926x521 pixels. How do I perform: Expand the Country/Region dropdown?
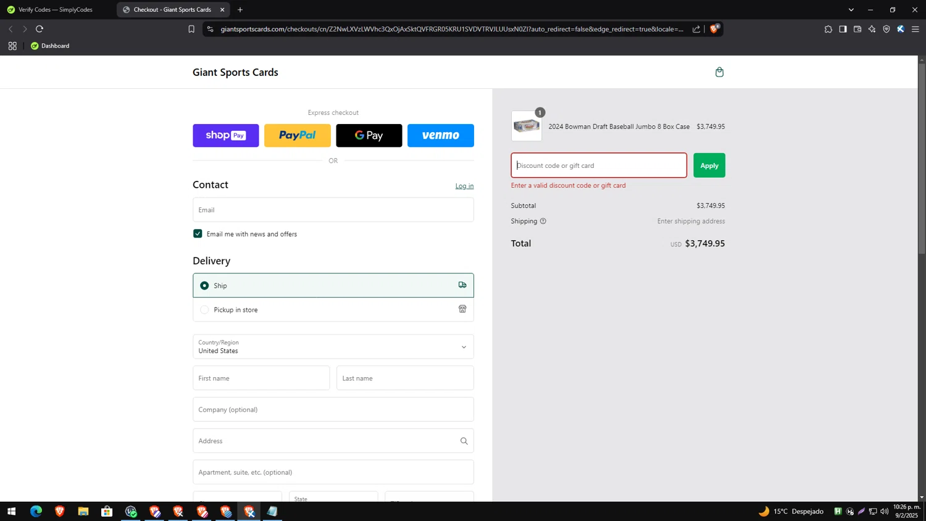click(333, 347)
